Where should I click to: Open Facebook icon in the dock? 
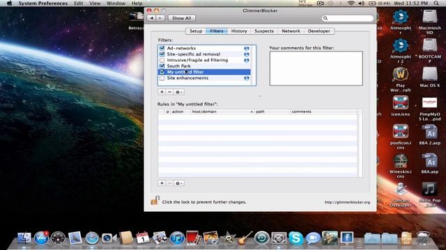[346, 237]
